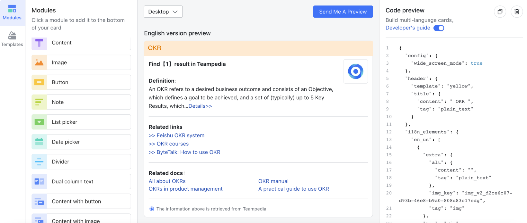This screenshot has width=527, height=223.
Task: Open the Details>> link in definition
Action: tap(200, 106)
